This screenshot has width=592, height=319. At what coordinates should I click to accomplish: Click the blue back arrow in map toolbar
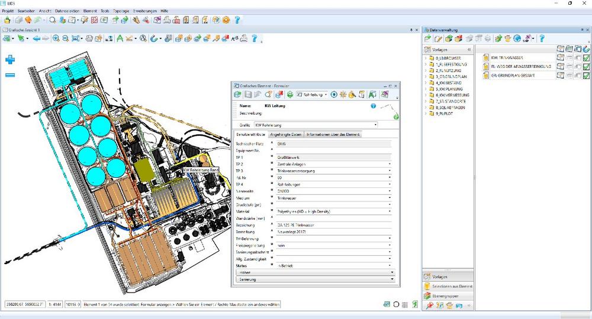coord(36,39)
